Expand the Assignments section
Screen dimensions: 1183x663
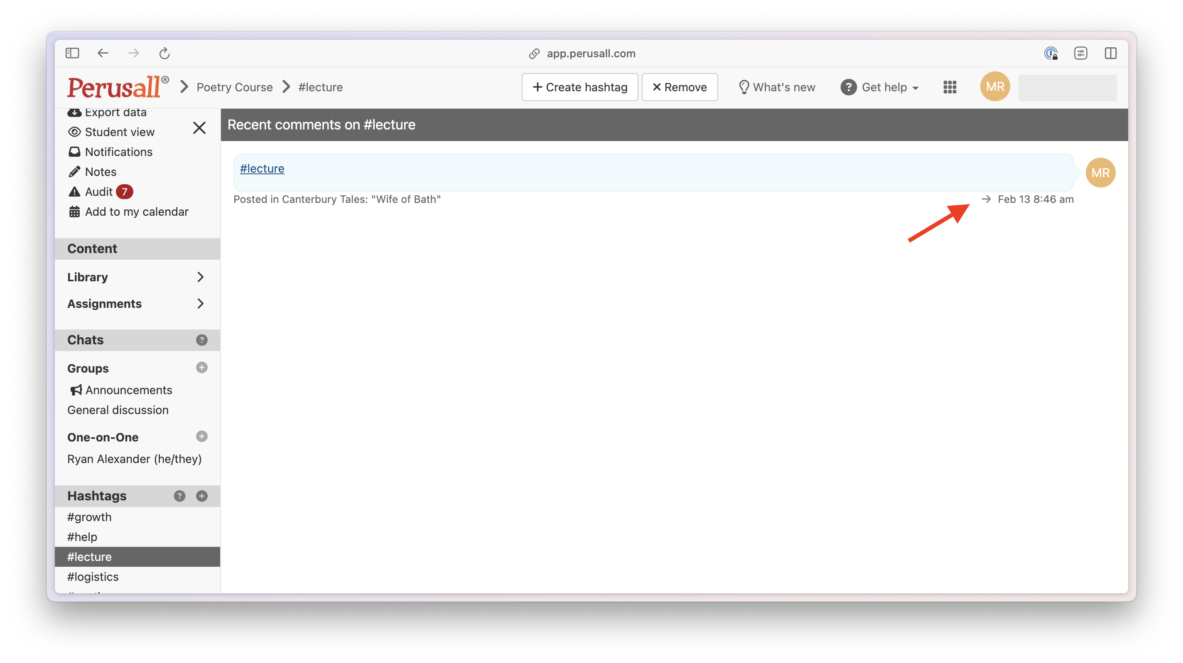tap(136, 304)
